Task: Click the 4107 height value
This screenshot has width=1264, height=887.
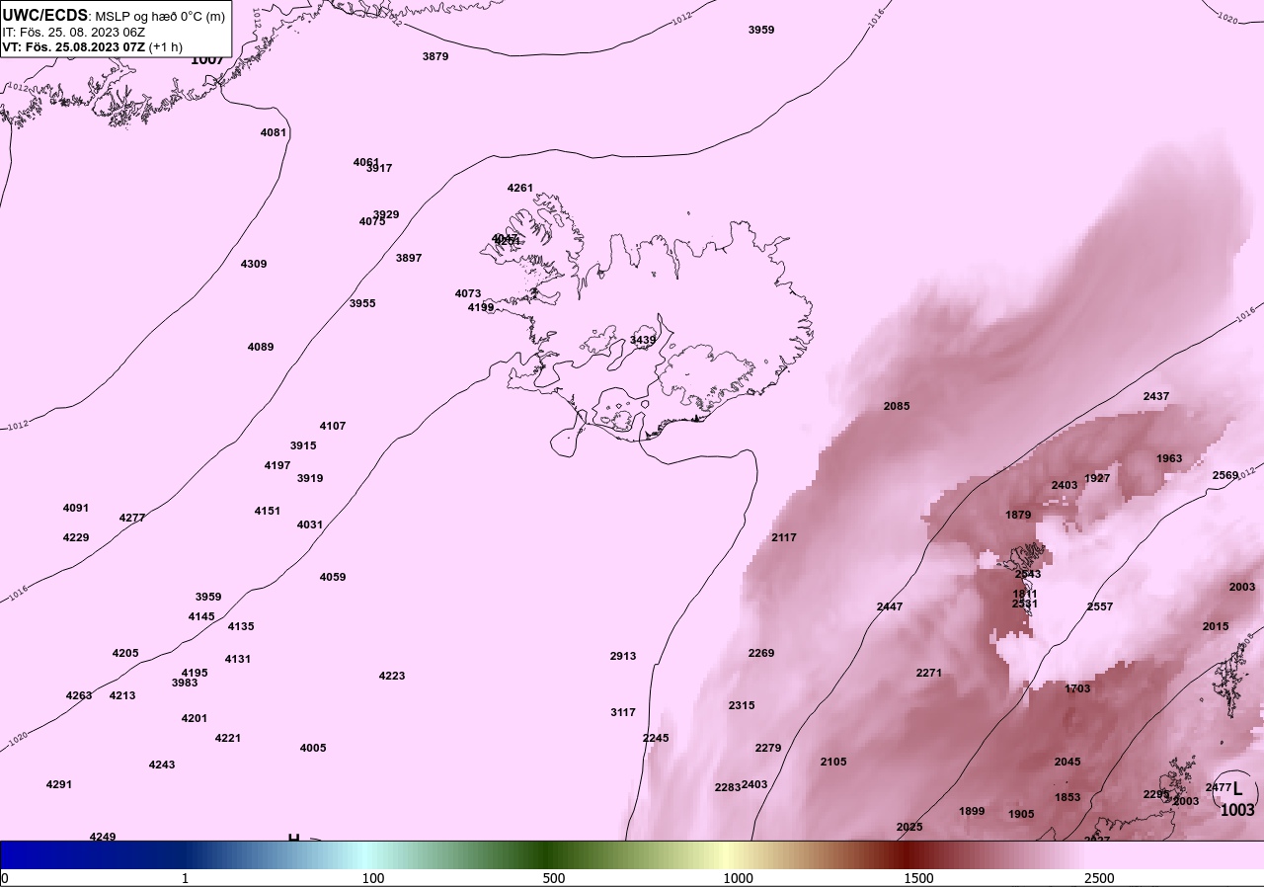Action: pos(333,426)
